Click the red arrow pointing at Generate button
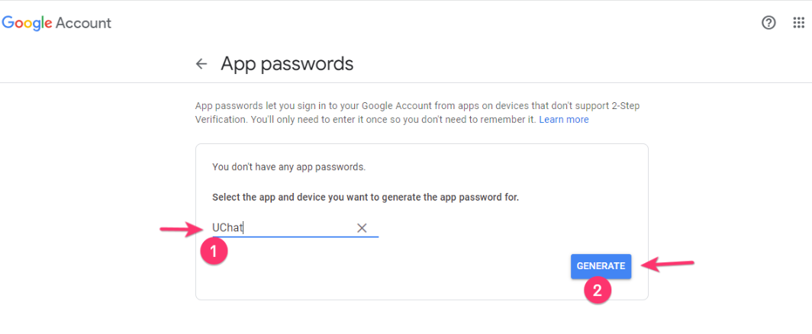 click(x=667, y=264)
